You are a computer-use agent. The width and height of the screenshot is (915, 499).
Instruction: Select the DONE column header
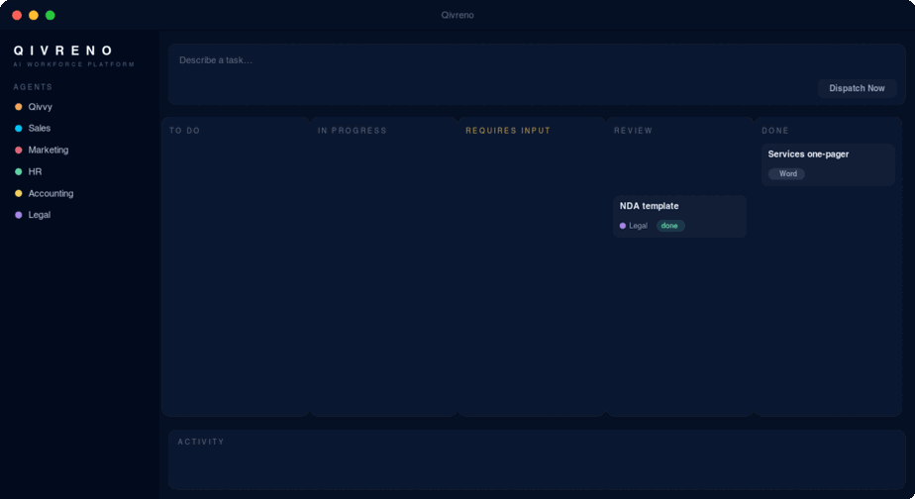pyautogui.click(x=775, y=131)
